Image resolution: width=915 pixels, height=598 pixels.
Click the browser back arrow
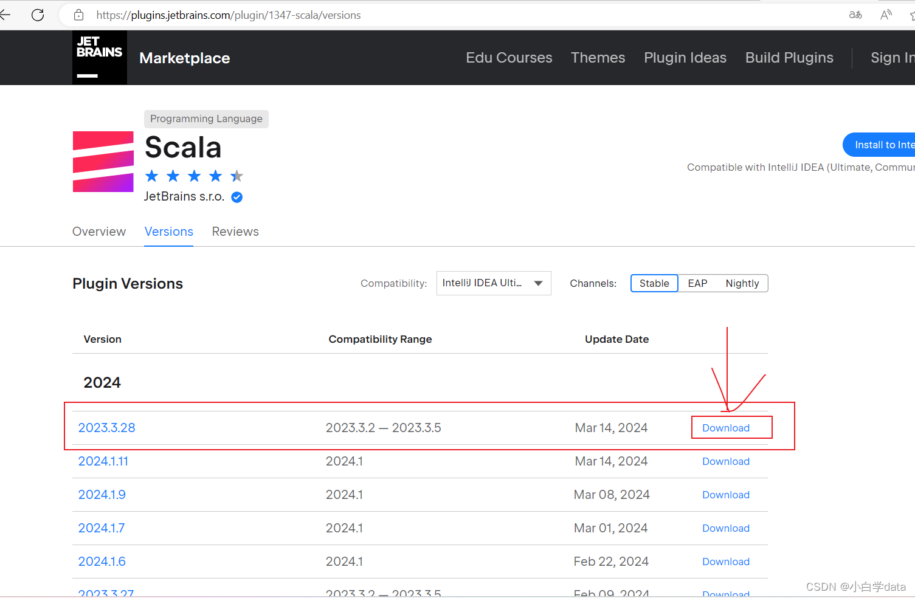(5, 15)
